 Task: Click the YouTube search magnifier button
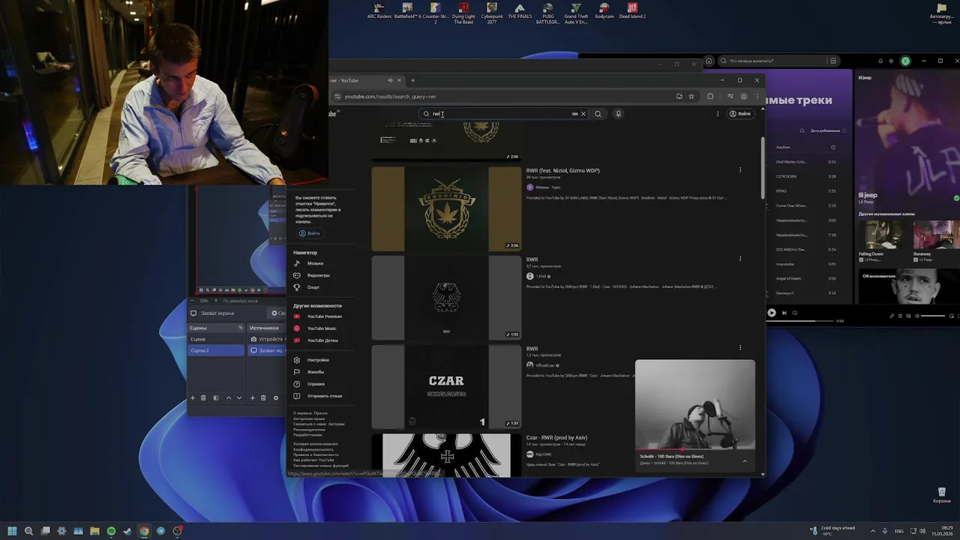(x=598, y=114)
